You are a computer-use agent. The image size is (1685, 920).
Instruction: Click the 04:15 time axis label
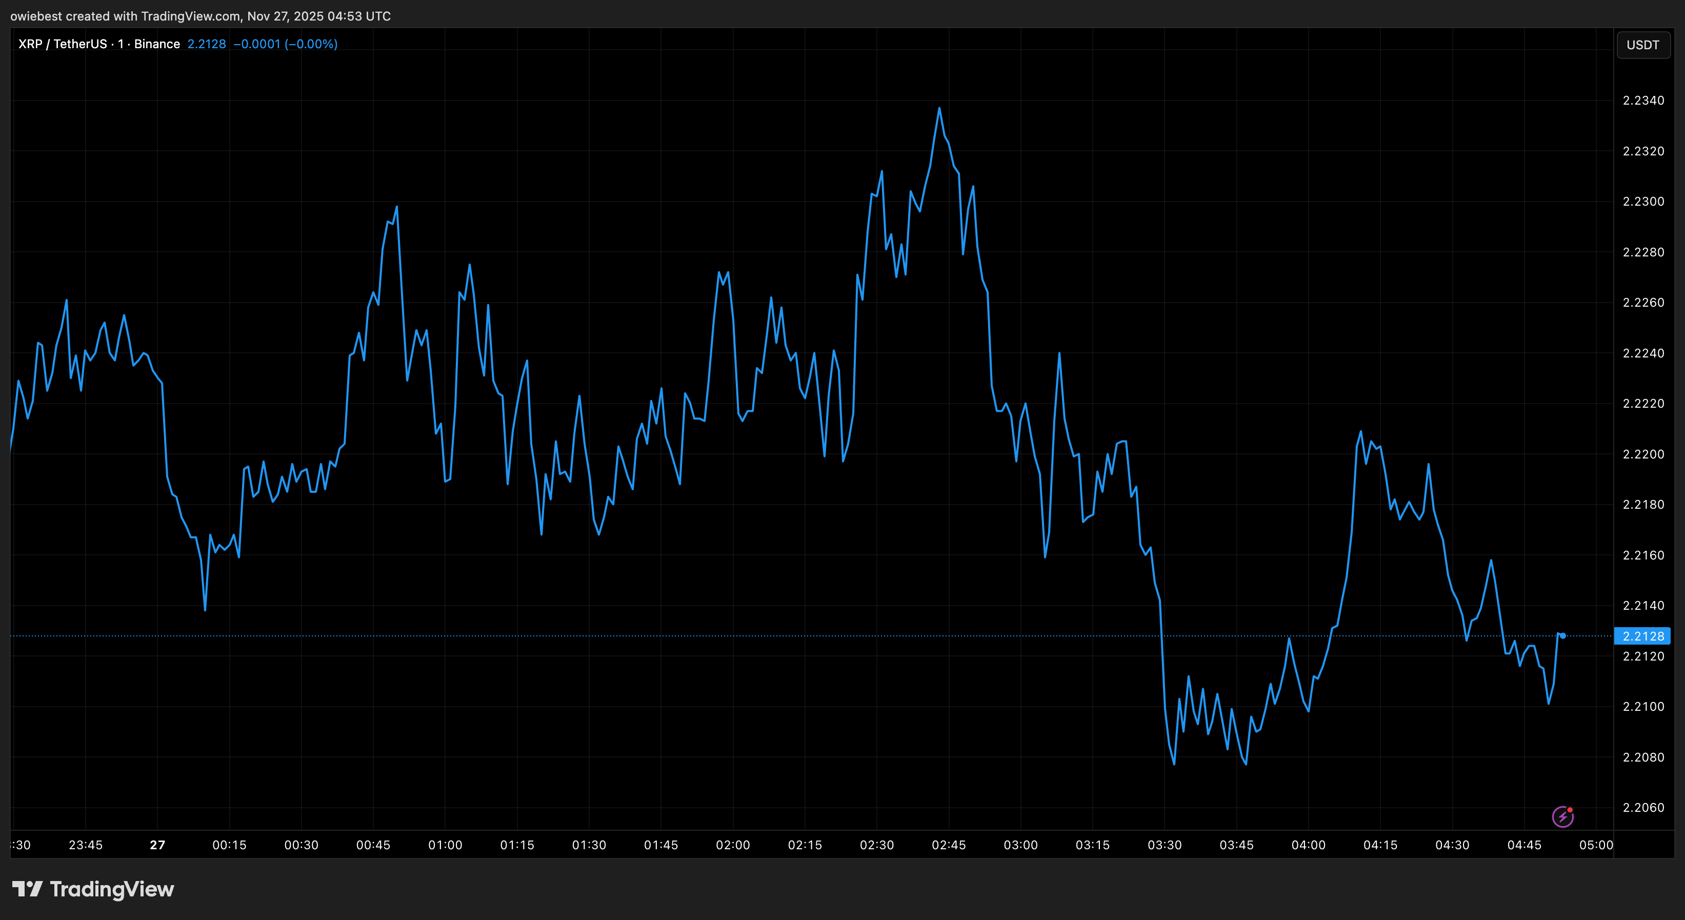pos(1380,845)
